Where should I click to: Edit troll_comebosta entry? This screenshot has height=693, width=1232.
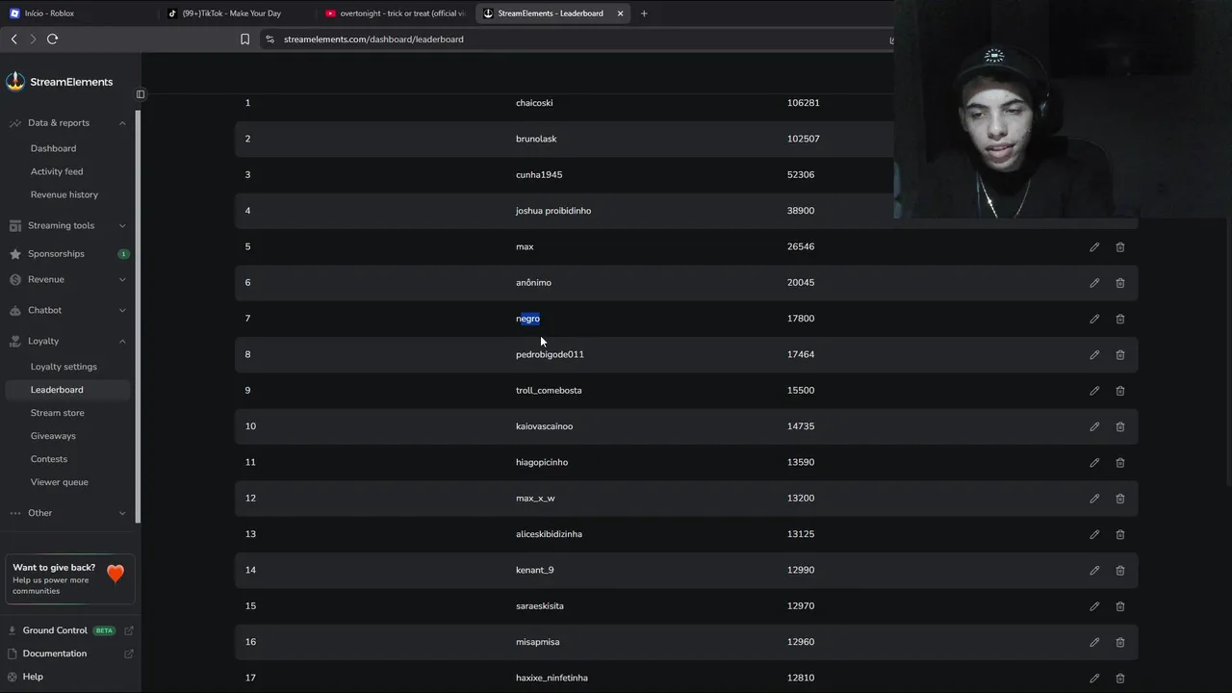[x=1094, y=391]
